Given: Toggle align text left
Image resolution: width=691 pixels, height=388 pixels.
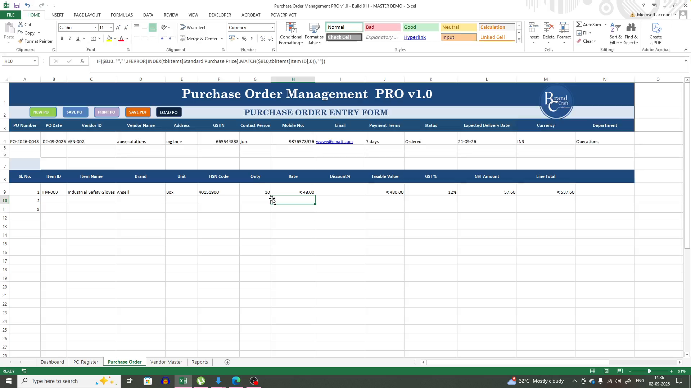Looking at the screenshot, I should 136,38.
